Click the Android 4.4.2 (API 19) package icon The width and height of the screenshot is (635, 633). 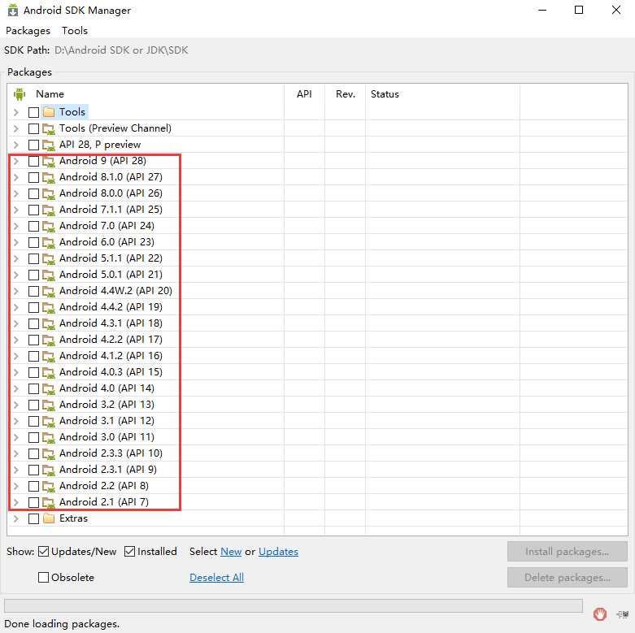[49, 307]
